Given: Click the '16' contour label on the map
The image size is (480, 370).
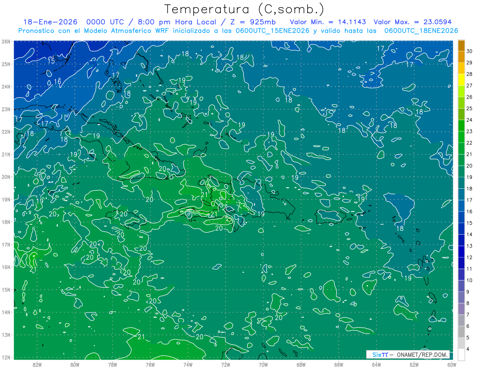Looking at the screenshot, I should click(x=58, y=81).
